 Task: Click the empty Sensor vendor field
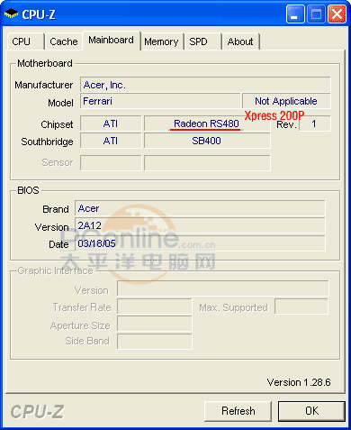(x=111, y=163)
